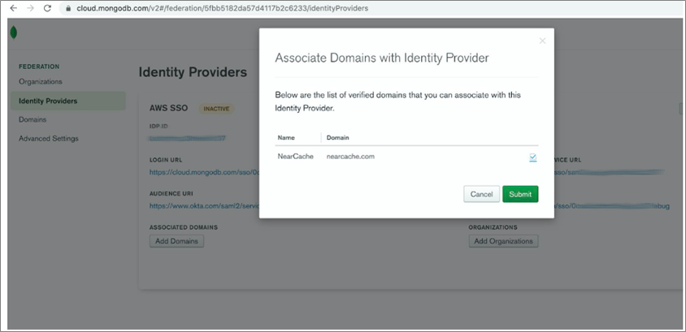Viewport: 686px width, 332px height.
Task: Click Add Organizations button
Action: (x=504, y=241)
